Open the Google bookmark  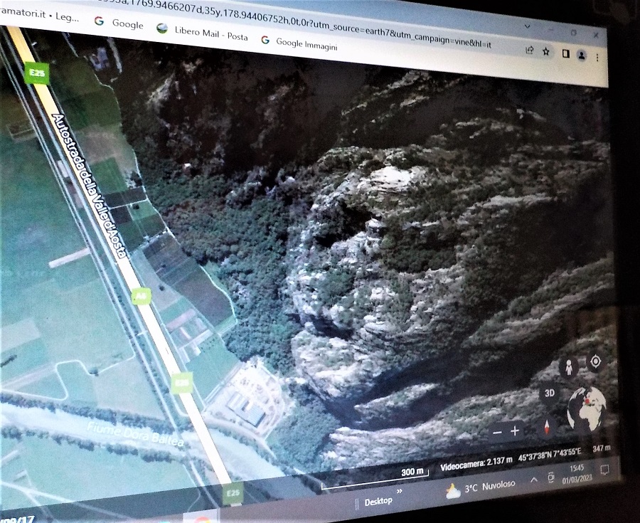click(119, 23)
